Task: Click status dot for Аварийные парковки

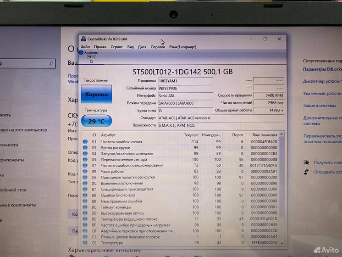Action: coord(85,231)
